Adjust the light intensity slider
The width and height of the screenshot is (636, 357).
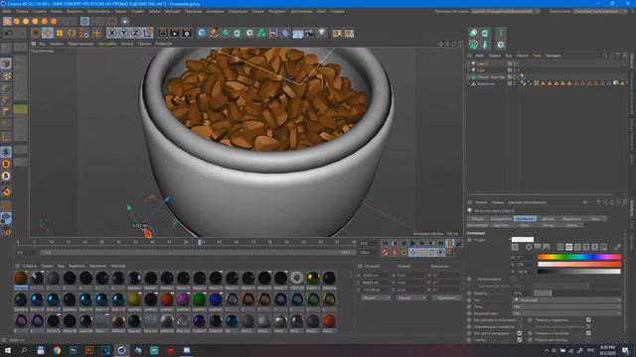point(577,293)
